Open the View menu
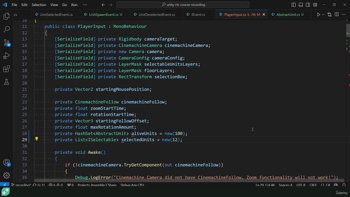The width and height of the screenshot is (350, 197). 54,5
